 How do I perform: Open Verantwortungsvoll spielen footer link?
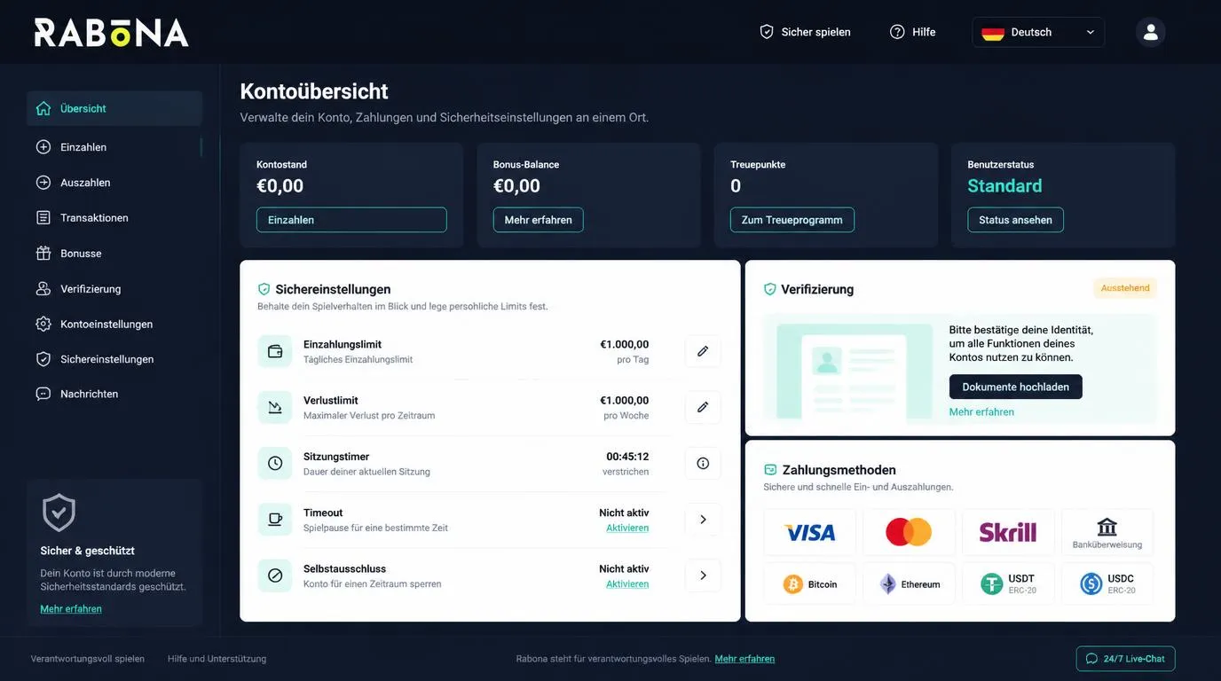click(x=88, y=659)
